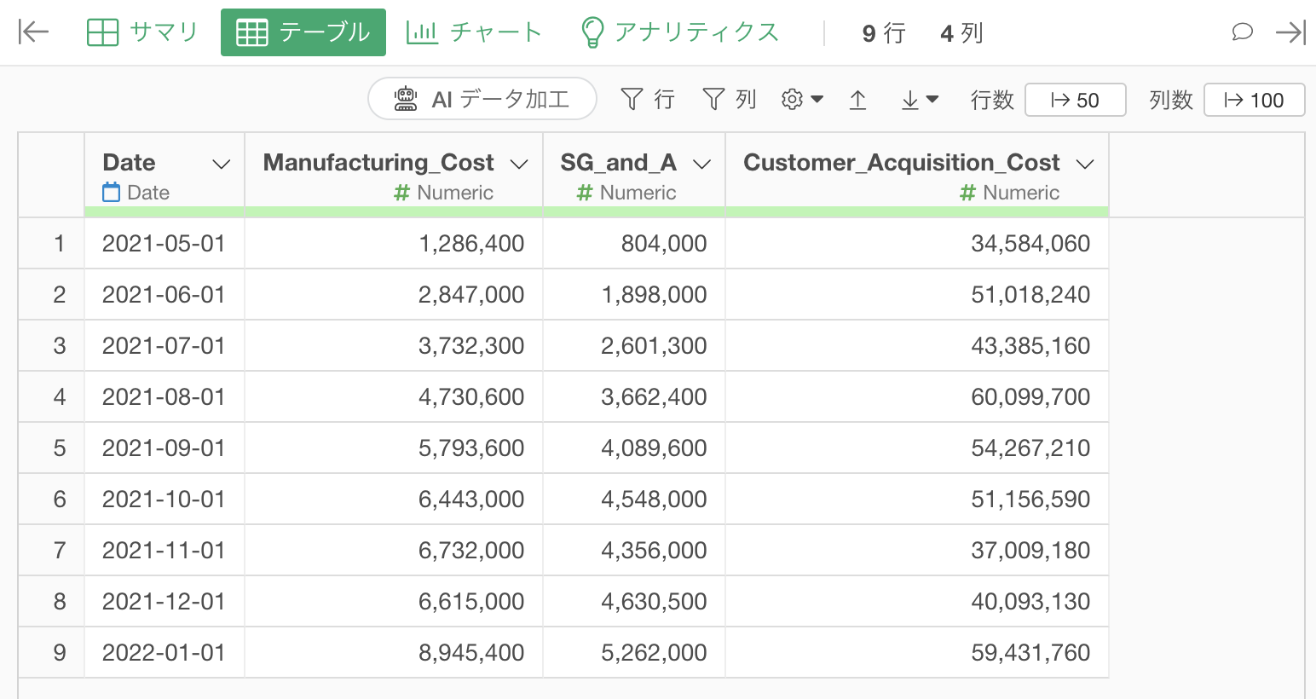Open the アナリティクス tab
The height and width of the screenshot is (699, 1316).
tap(679, 32)
